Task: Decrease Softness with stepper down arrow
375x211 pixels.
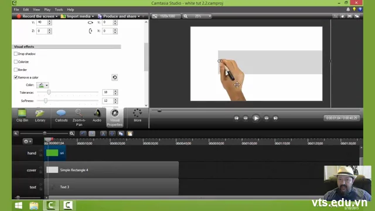Action: (x=115, y=102)
